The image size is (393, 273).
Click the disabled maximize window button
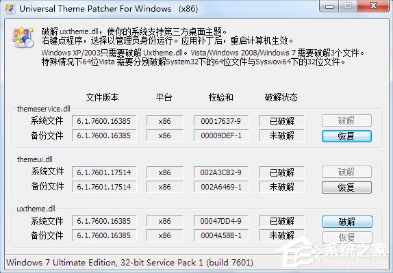[x=348, y=6]
